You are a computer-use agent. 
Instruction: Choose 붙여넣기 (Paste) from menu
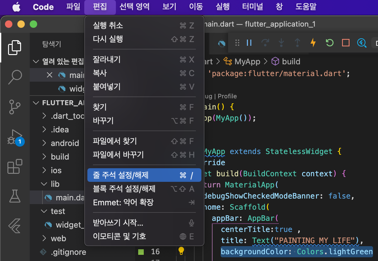pos(144,87)
